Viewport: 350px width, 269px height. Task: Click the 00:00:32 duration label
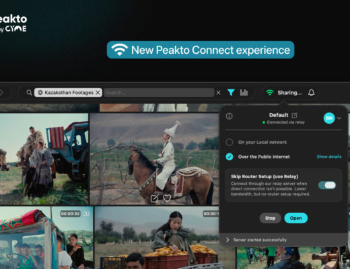click(x=71, y=214)
